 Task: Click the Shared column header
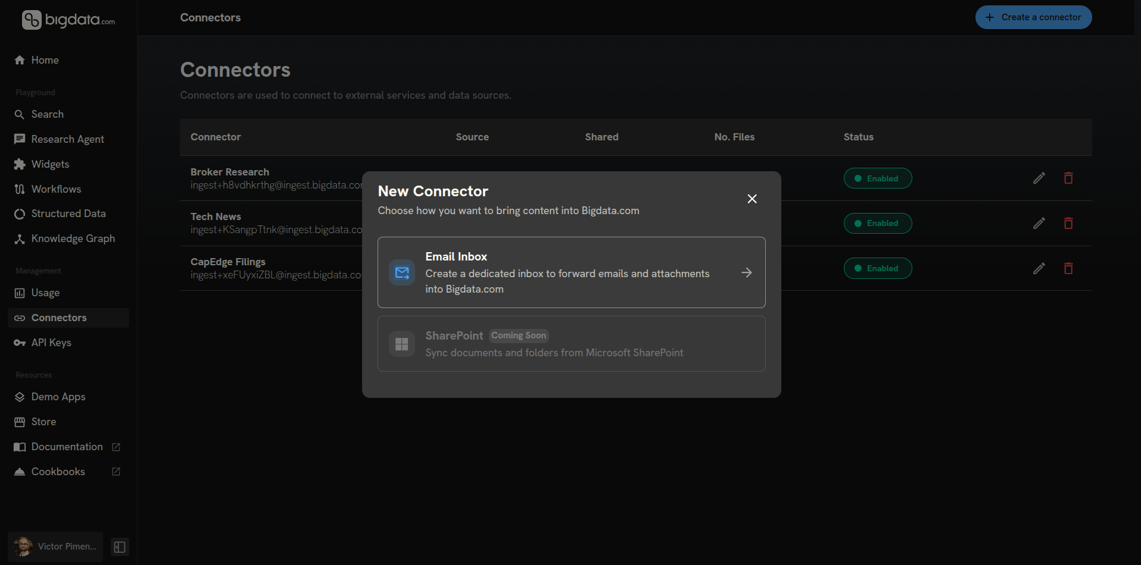(x=601, y=137)
